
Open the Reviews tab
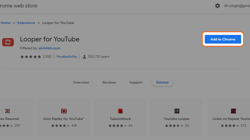[x=109, y=82]
